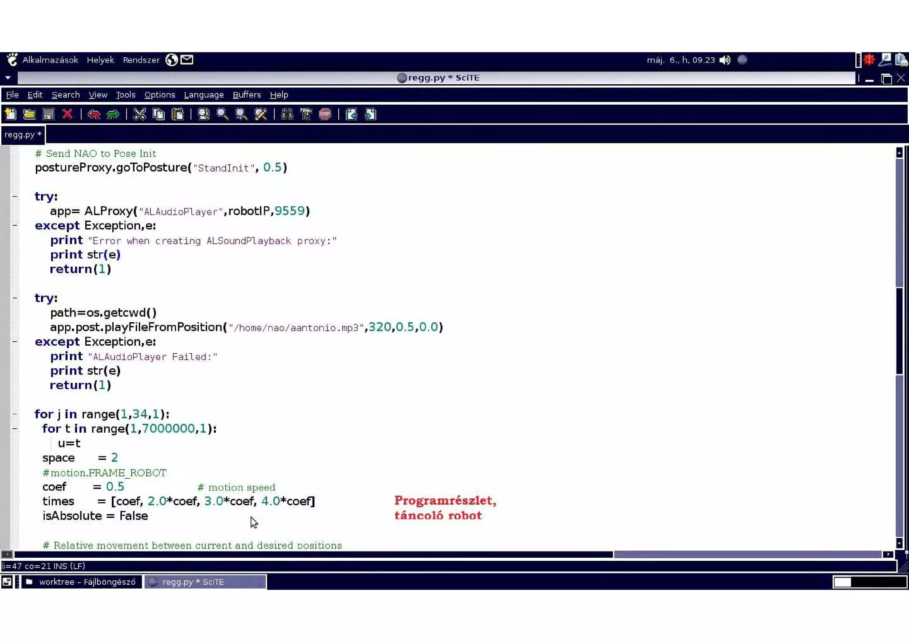Click the Paste clipboard toolbar icon

click(x=178, y=114)
